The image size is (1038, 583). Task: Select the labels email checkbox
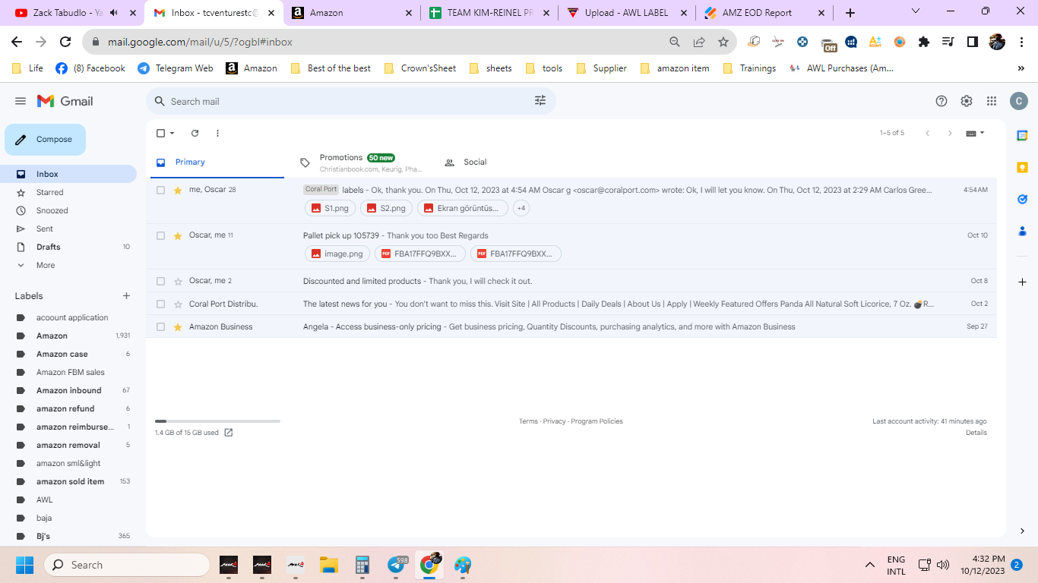point(160,190)
